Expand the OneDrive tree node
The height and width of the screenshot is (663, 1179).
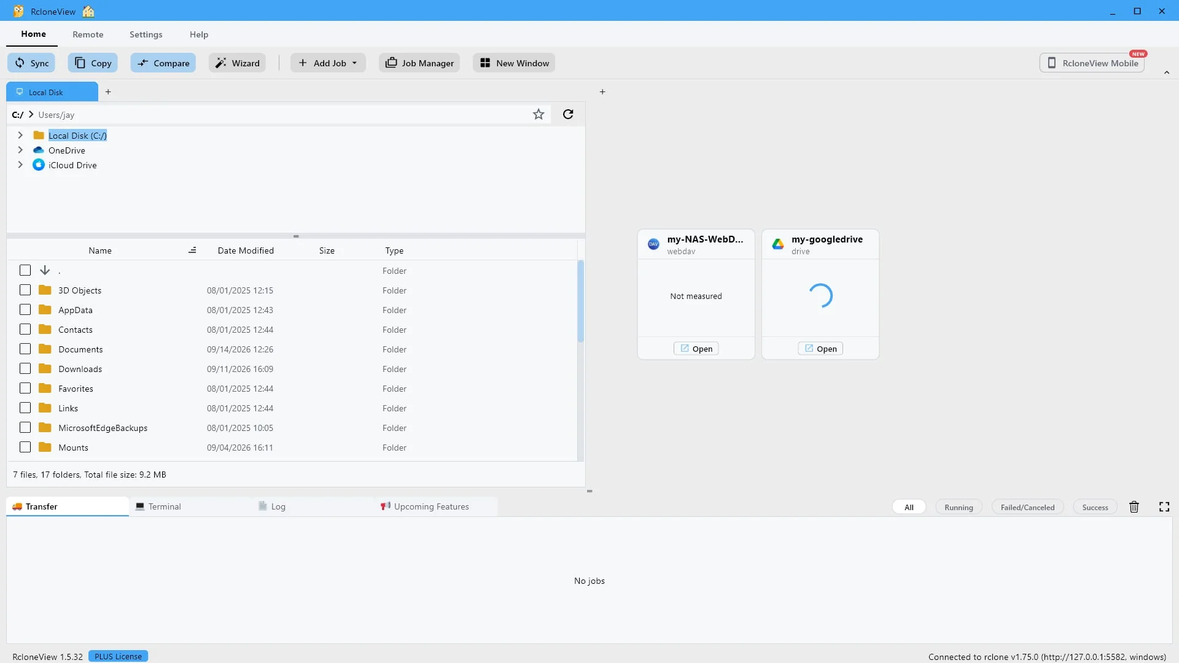(x=20, y=150)
